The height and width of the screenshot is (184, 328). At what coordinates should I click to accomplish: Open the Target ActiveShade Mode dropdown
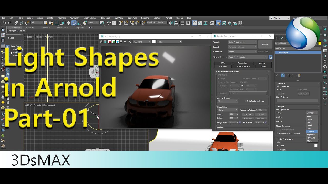242,42
